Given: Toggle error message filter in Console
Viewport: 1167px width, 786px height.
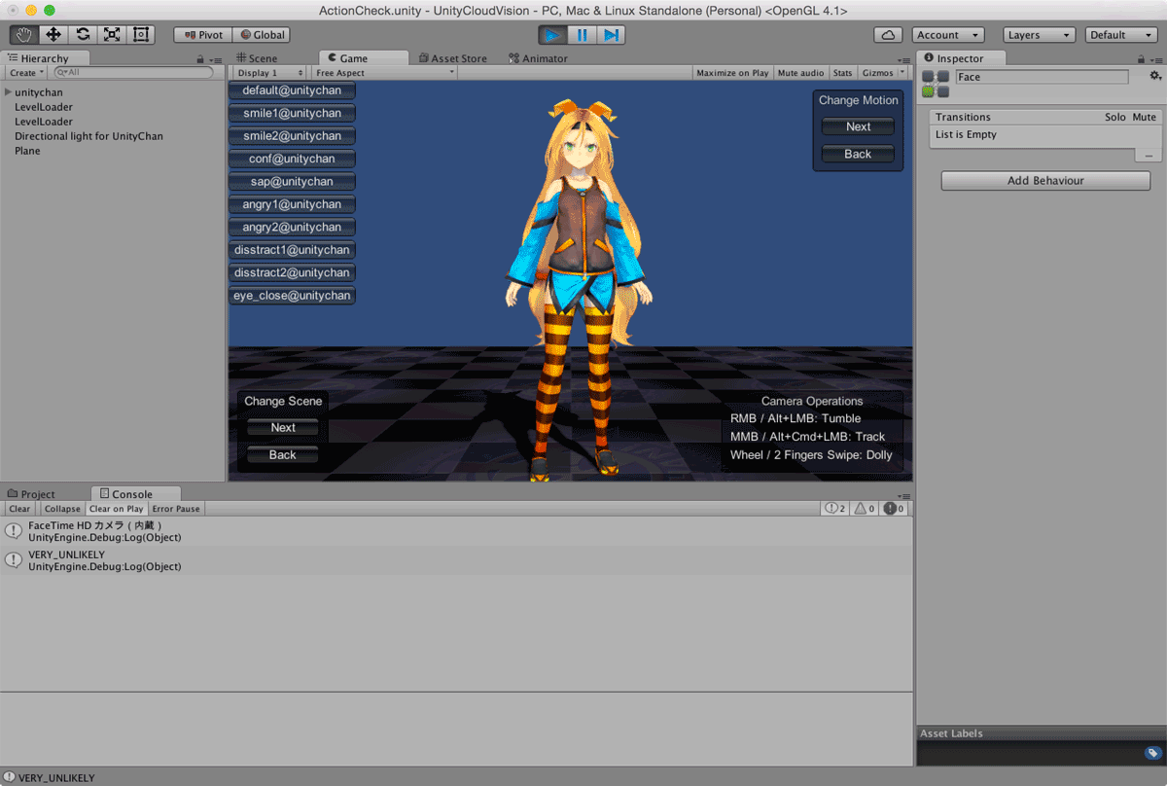Looking at the screenshot, I should tap(895, 509).
